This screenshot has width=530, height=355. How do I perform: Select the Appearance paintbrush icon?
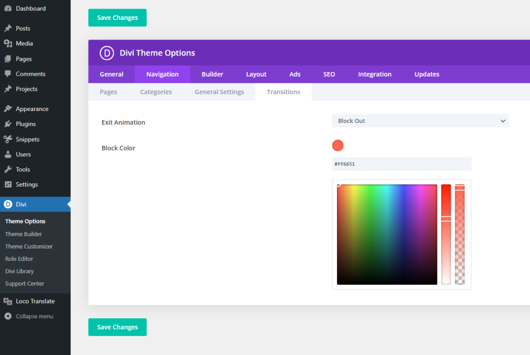(x=8, y=108)
